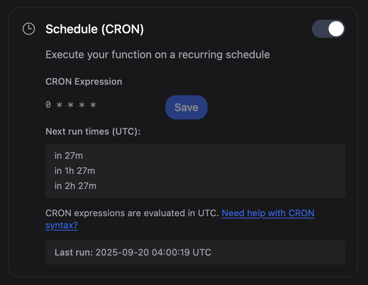This screenshot has width=368, height=285.
Task: Select the 'in 2h 27m' run time
Action: pyautogui.click(x=75, y=186)
